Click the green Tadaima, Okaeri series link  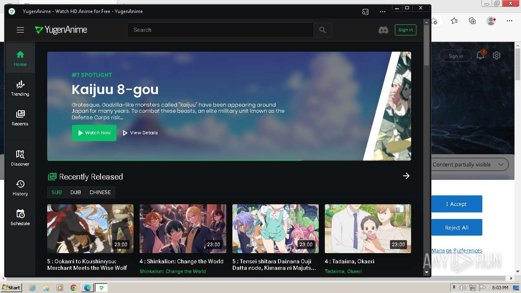point(343,271)
